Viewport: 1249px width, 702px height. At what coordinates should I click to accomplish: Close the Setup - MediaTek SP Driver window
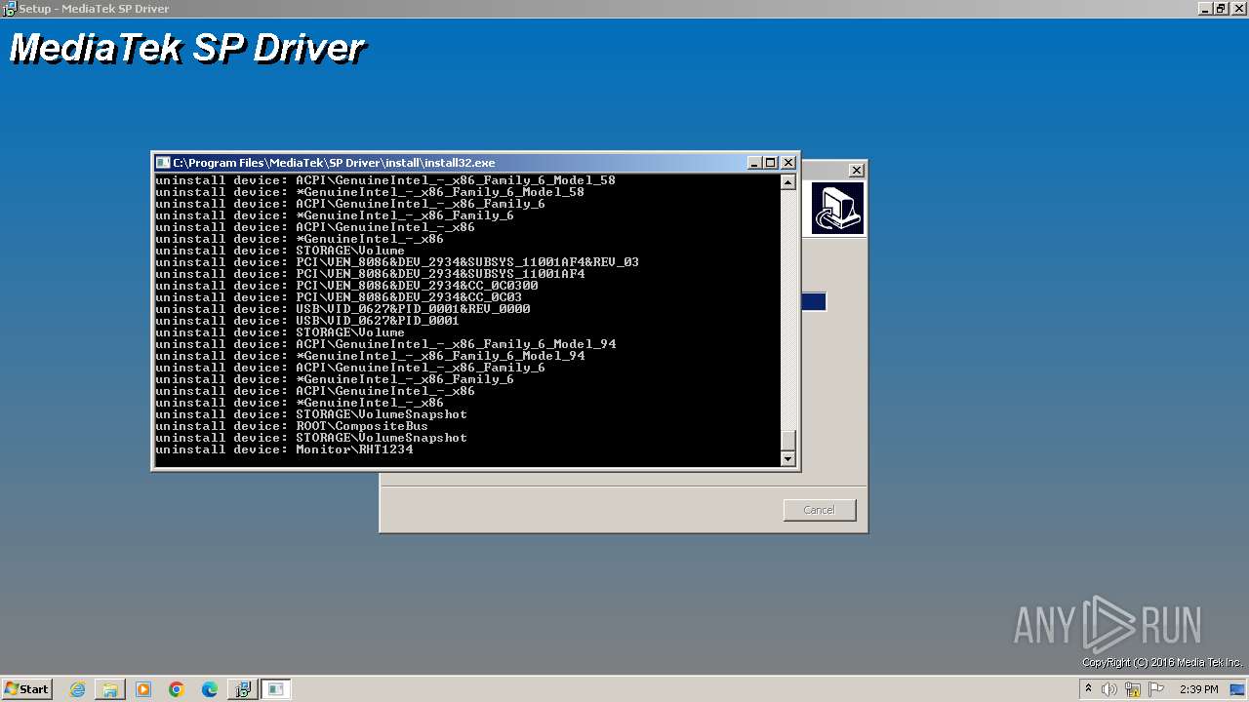pos(1237,8)
